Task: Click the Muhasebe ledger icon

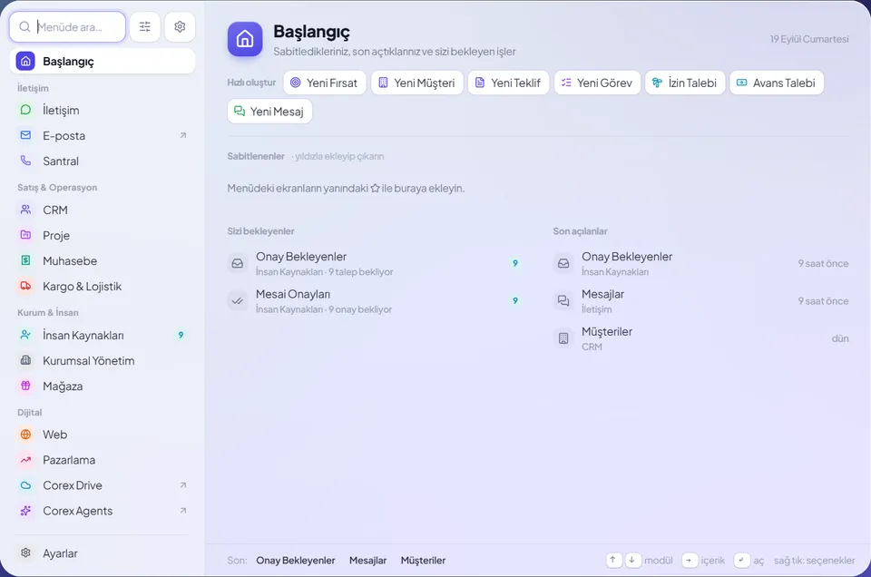Action: (x=25, y=260)
